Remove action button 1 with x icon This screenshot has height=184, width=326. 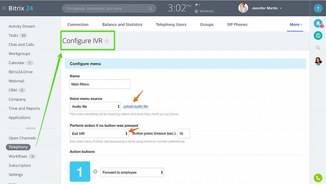click(95, 172)
